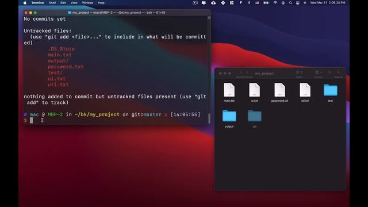Image resolution: width=368 pixels, height=207 pixels.
Task: Select the dimmed hidden git folder in Finder
Action: tap(255, 116)
